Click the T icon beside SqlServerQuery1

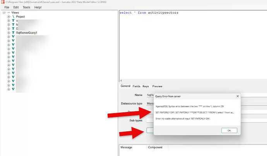(x=13, y=33)
